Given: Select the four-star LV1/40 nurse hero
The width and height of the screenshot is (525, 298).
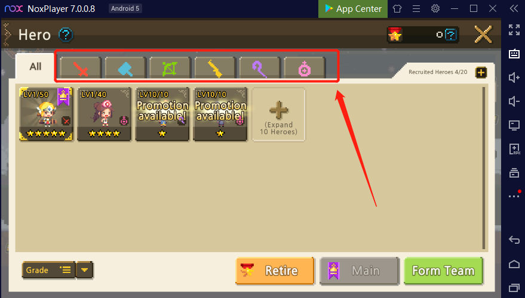Looking at the screenshot, I should point(104,114).
